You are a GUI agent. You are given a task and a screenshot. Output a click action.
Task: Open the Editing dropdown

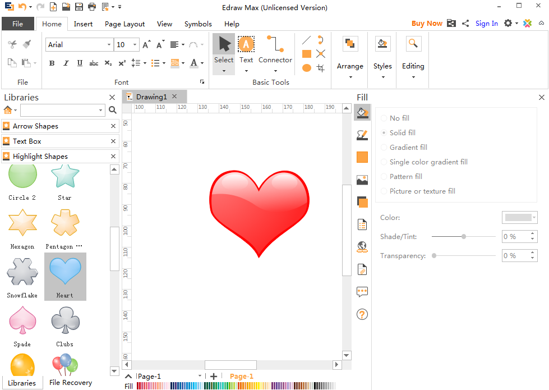point(413,56)
